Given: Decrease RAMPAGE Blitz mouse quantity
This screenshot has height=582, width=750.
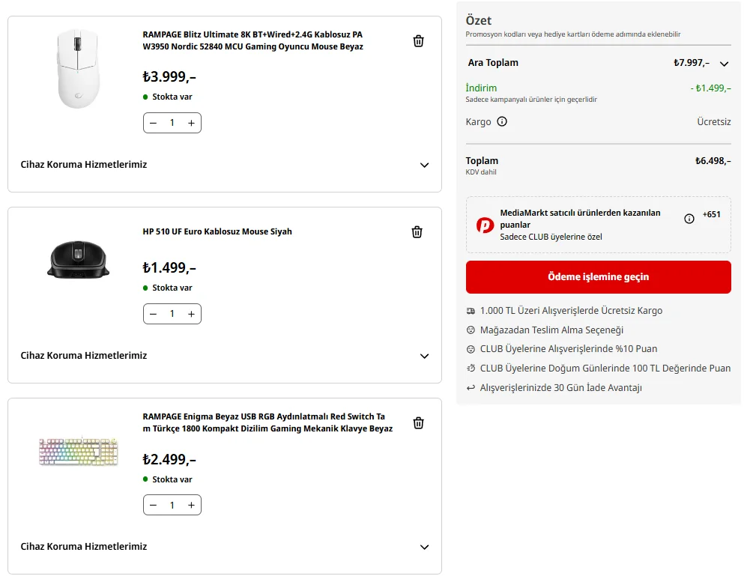Looking at the screenshot, I should point(154,123).
